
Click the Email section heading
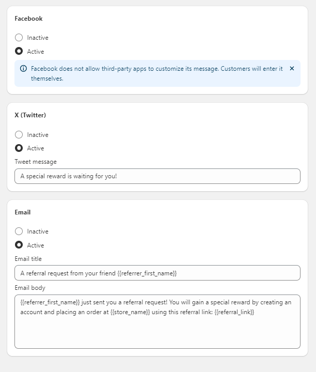click(x=23, y=212)
